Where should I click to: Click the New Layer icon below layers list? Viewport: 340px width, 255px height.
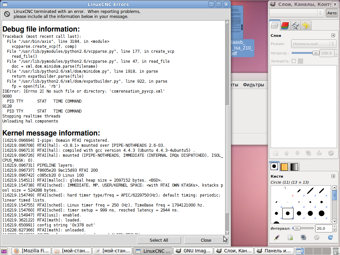click(276, 153)
